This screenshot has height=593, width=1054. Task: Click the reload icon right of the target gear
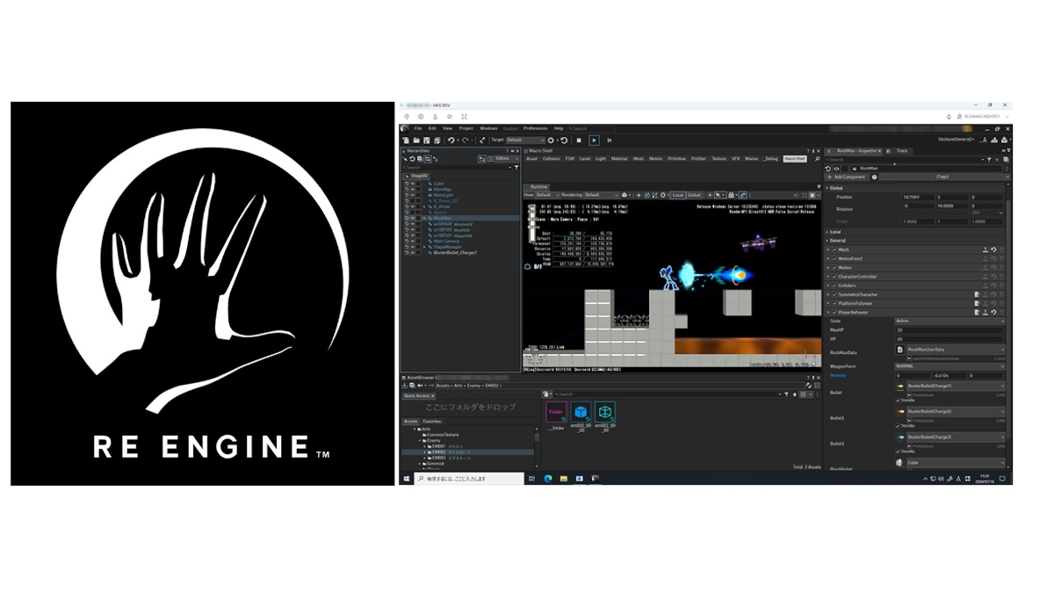tap(564, 141)
